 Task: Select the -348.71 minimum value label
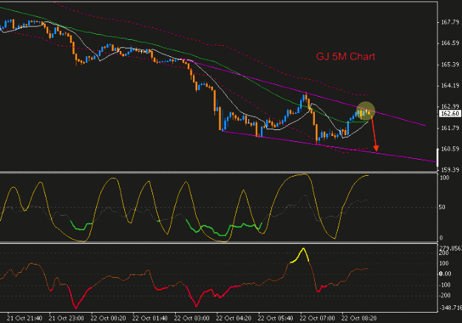click(x=450, y=307)
